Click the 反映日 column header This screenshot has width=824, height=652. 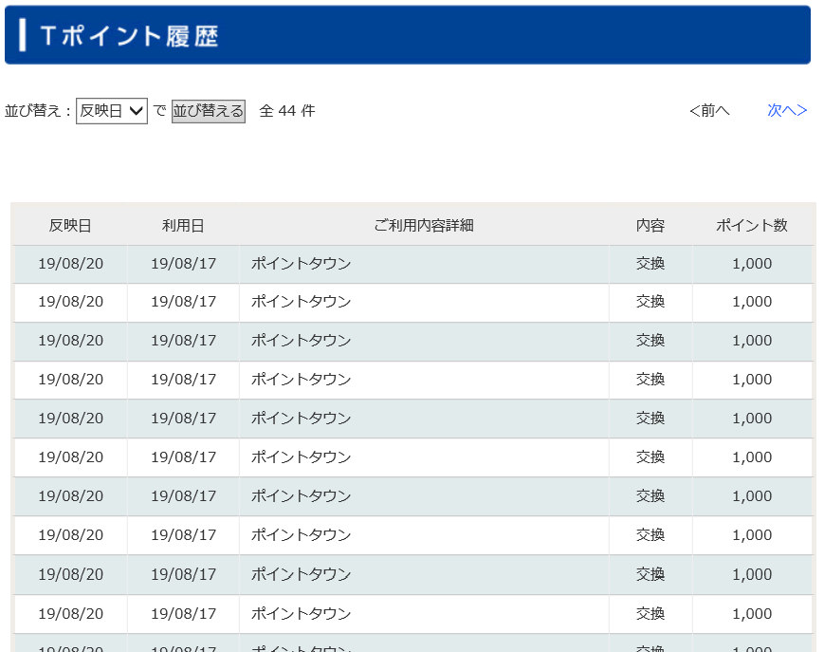click(x=70, y=225)
